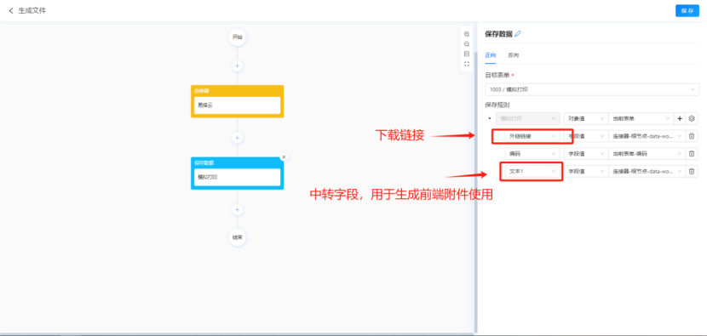Screen dimensions: 707x336
Task: Go back using the arrow beside 生成文件
Action: tap(11, 10)
